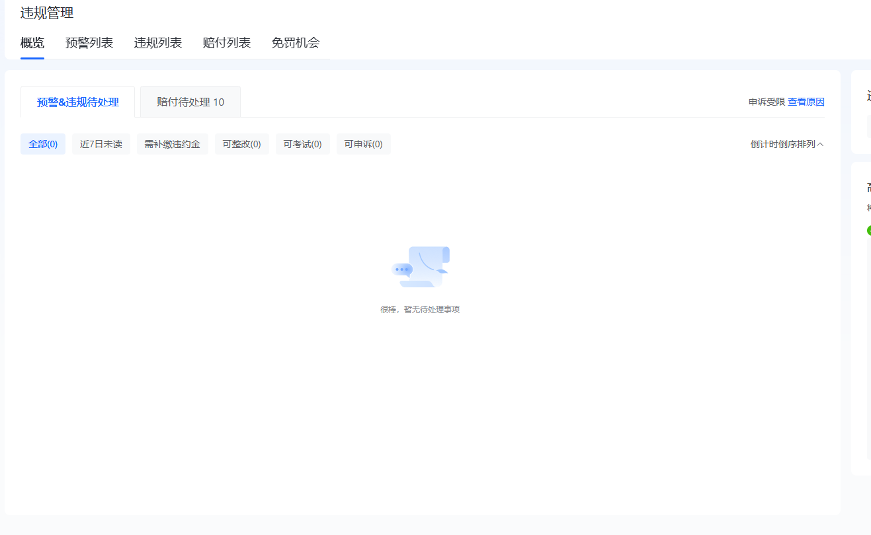Go to the 违规列表 tab
The image size is (871, 535).
(158, 44)
